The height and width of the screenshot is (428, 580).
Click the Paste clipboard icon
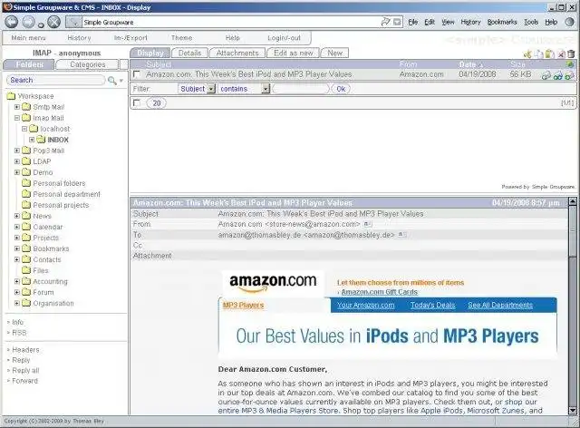550,54
